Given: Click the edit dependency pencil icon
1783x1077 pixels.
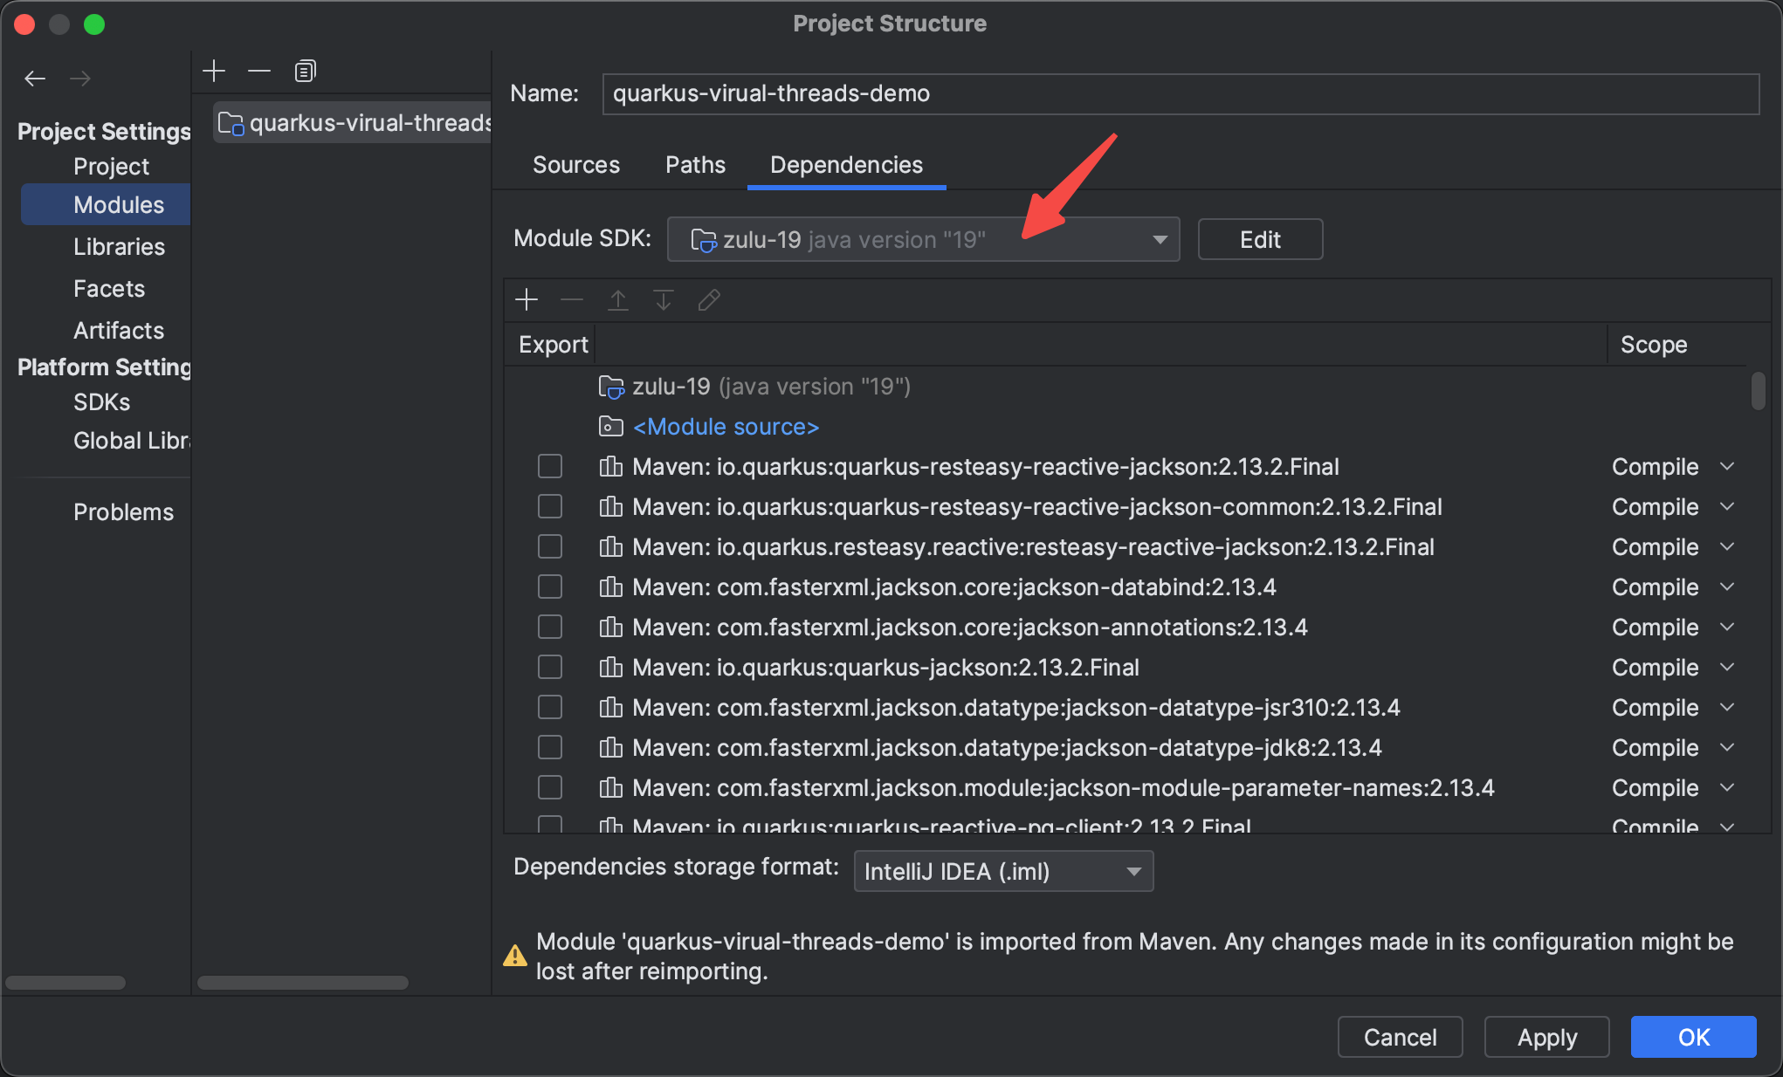Looking at the screenshot, I should coord(709,300).
